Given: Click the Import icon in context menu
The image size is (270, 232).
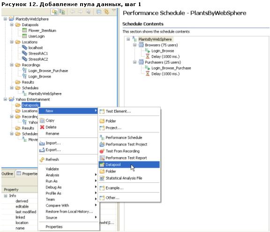Looking at the screenshot, I should (x=42, y=143).
